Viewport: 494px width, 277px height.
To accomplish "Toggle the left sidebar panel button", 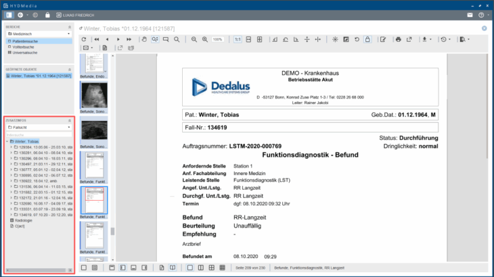I will pyautogui.click(x=8, y=14).
